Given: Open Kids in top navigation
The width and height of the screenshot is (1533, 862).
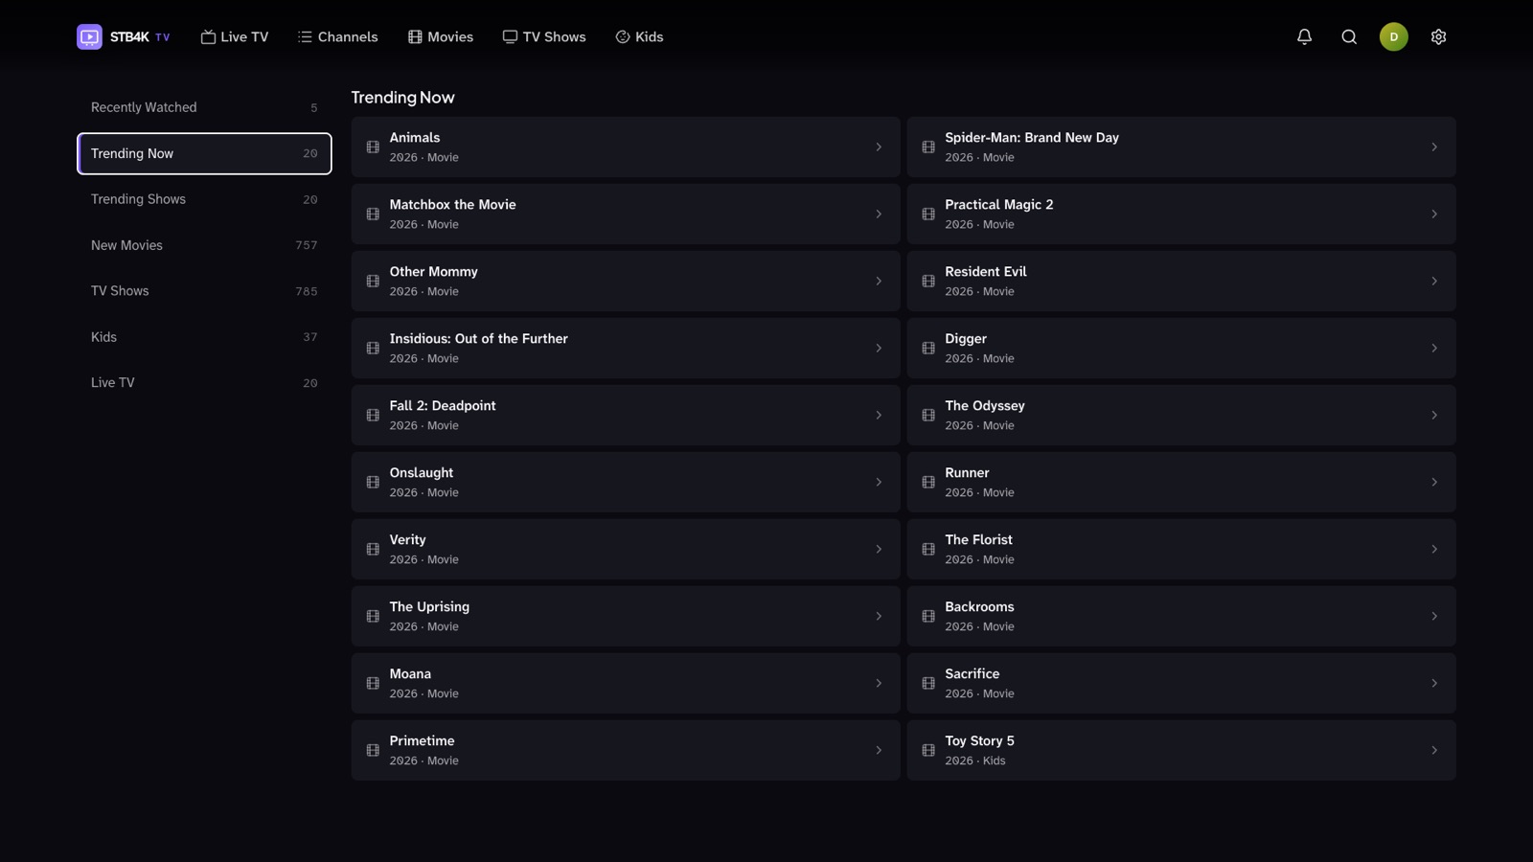Looking at the screenshot, I should click(639, 37).
